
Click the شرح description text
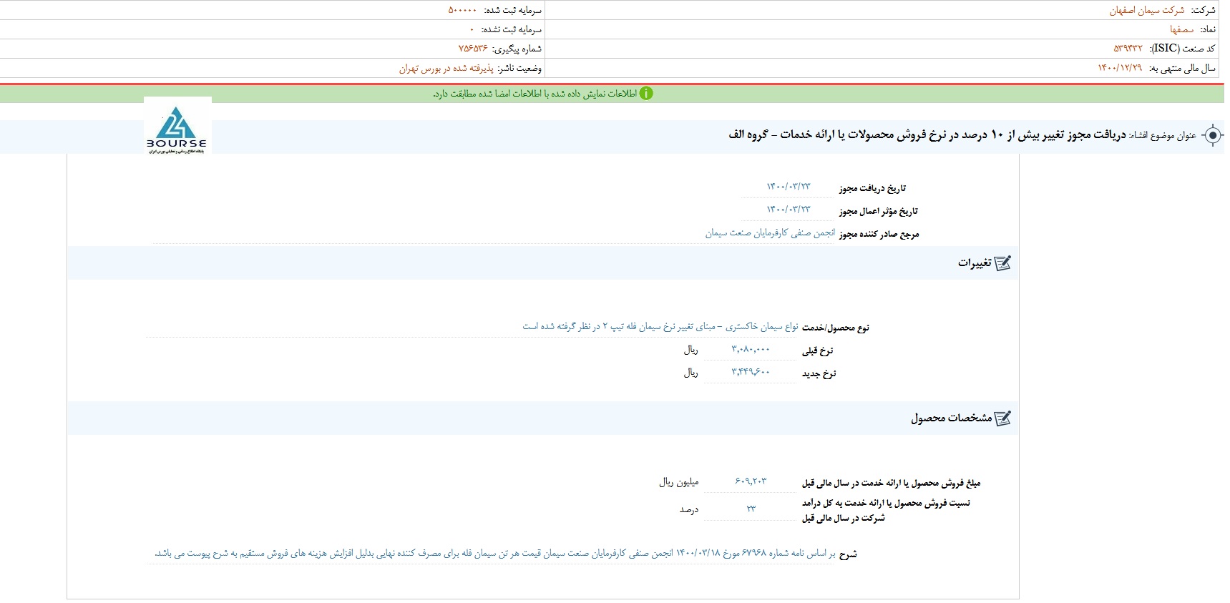[495, 553]
